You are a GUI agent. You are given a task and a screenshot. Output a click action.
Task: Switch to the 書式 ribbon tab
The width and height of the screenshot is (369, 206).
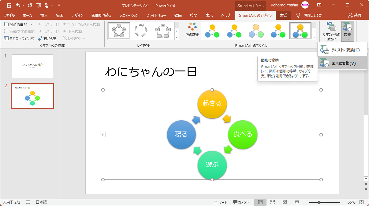point(283,15)
